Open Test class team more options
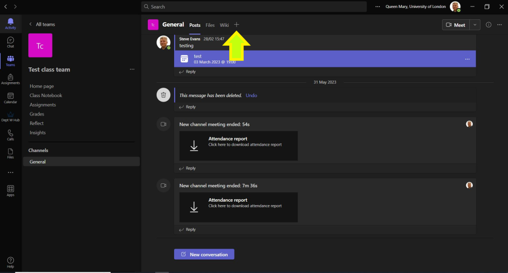 pyautogui.click(x=132, y=69)
